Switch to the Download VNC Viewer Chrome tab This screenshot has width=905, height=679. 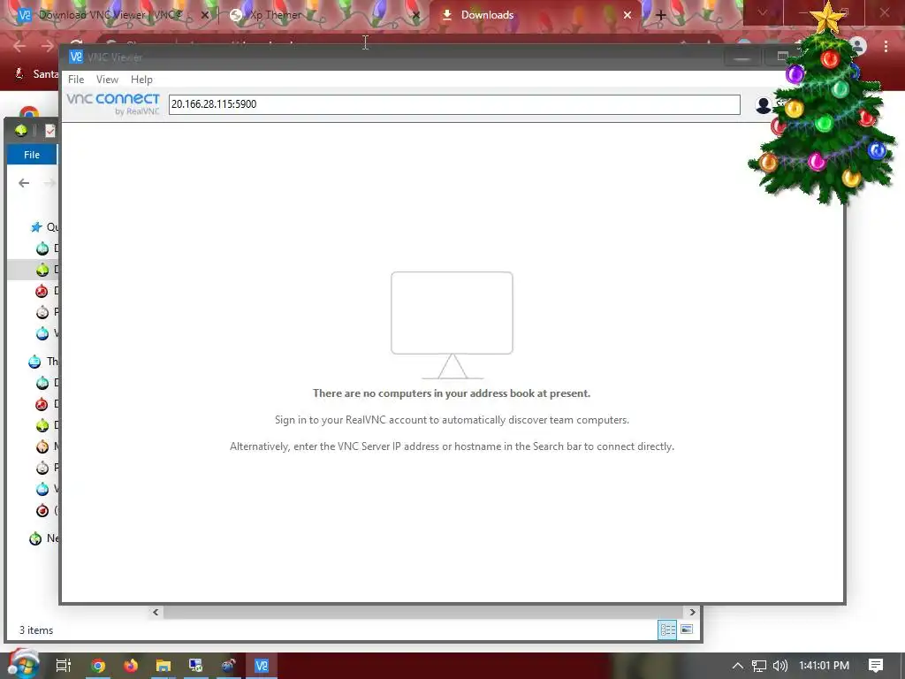(x=110, y=15)
